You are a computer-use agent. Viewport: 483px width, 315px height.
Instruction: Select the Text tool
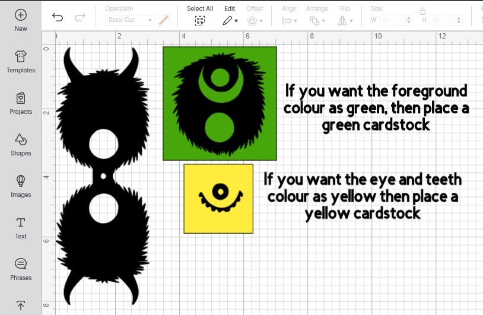(21, 228)
